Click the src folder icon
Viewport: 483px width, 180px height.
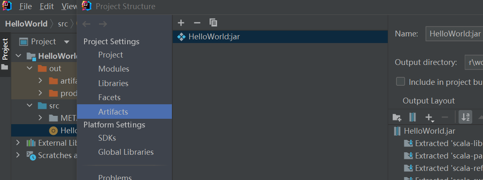(x=42, y=106)
